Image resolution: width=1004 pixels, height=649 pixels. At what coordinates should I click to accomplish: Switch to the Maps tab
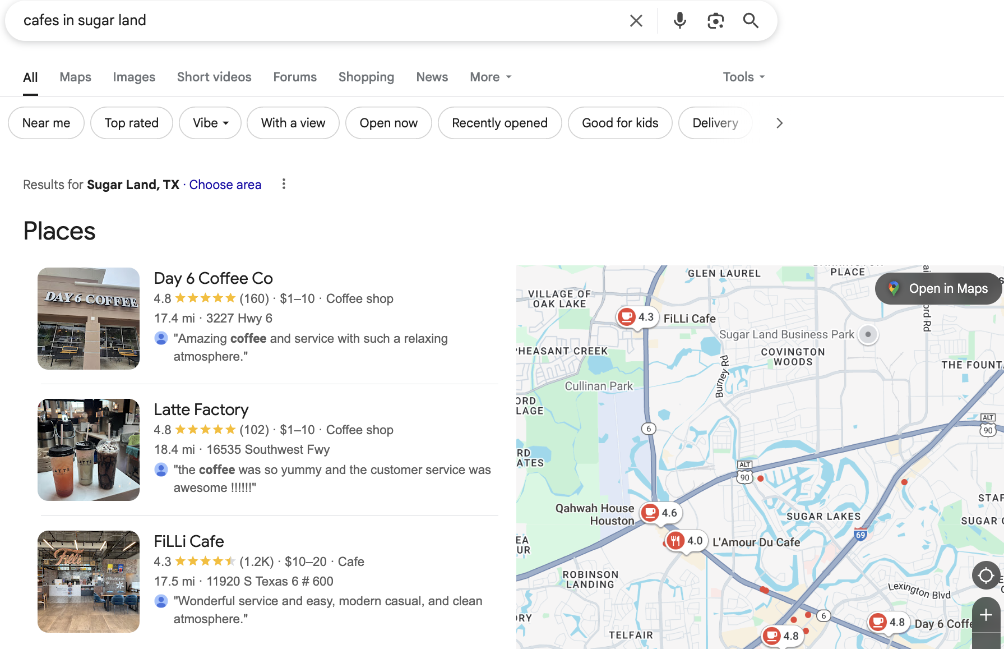click(75, 77)
